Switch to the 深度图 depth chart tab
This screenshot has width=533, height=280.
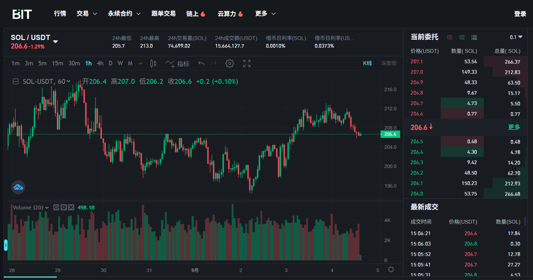[388, 63]
